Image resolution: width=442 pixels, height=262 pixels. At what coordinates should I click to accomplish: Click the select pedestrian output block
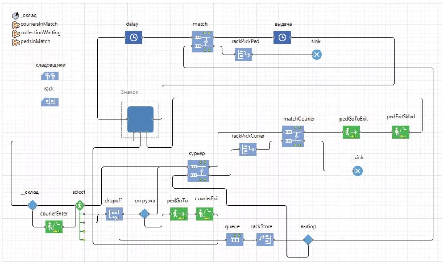(80, 205)
